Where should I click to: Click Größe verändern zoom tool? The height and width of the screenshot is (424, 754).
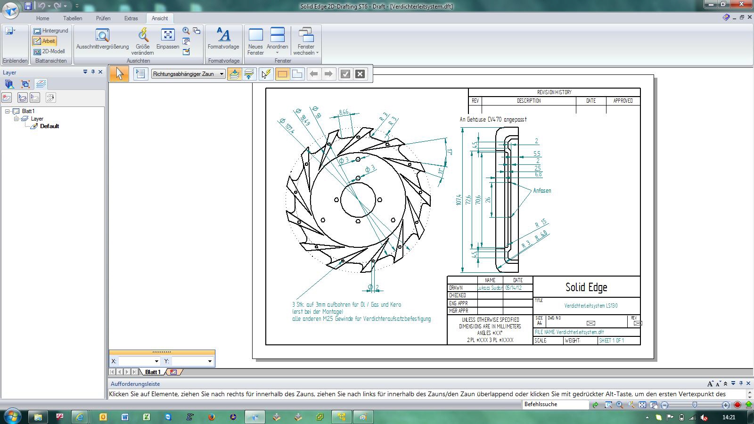coord(142,41)
